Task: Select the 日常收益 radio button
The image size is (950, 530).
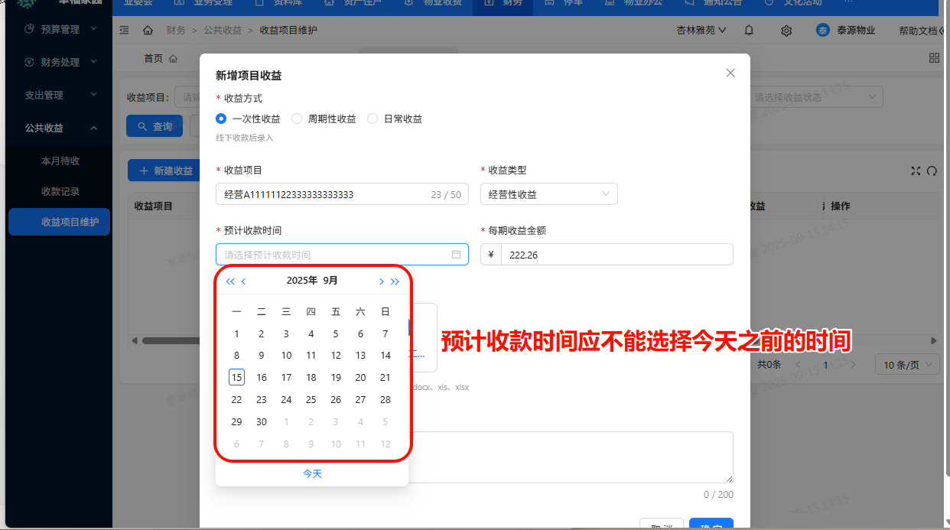Action: pos(372,119)
